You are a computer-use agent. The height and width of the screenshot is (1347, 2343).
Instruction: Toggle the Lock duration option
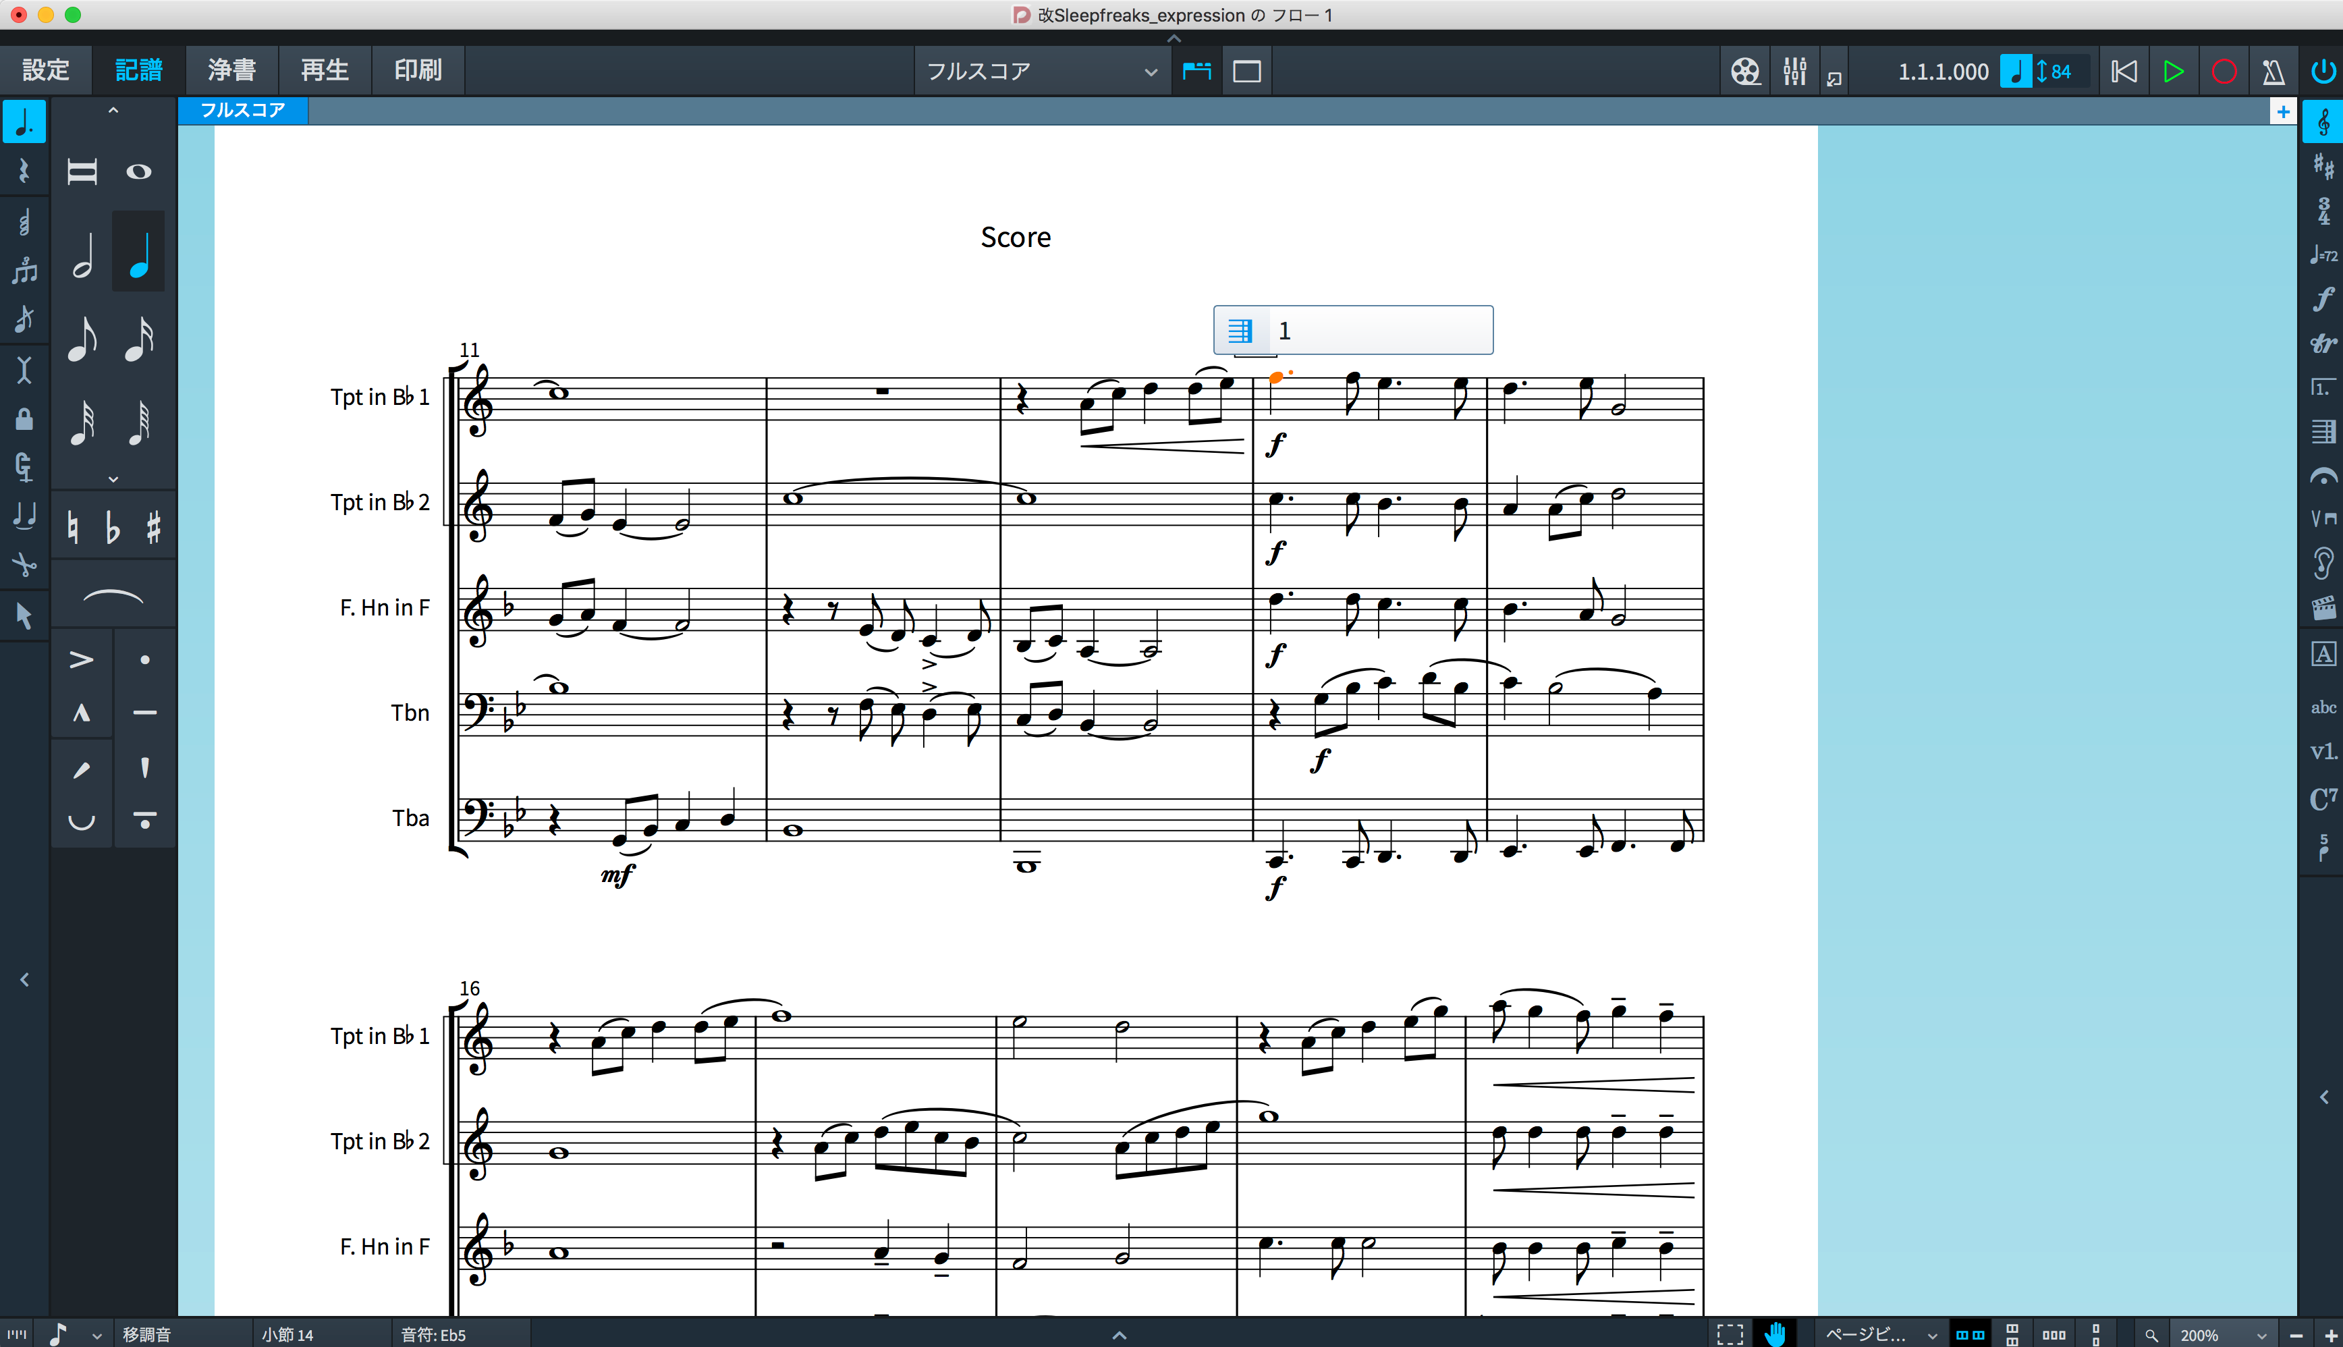coord(24,419)
